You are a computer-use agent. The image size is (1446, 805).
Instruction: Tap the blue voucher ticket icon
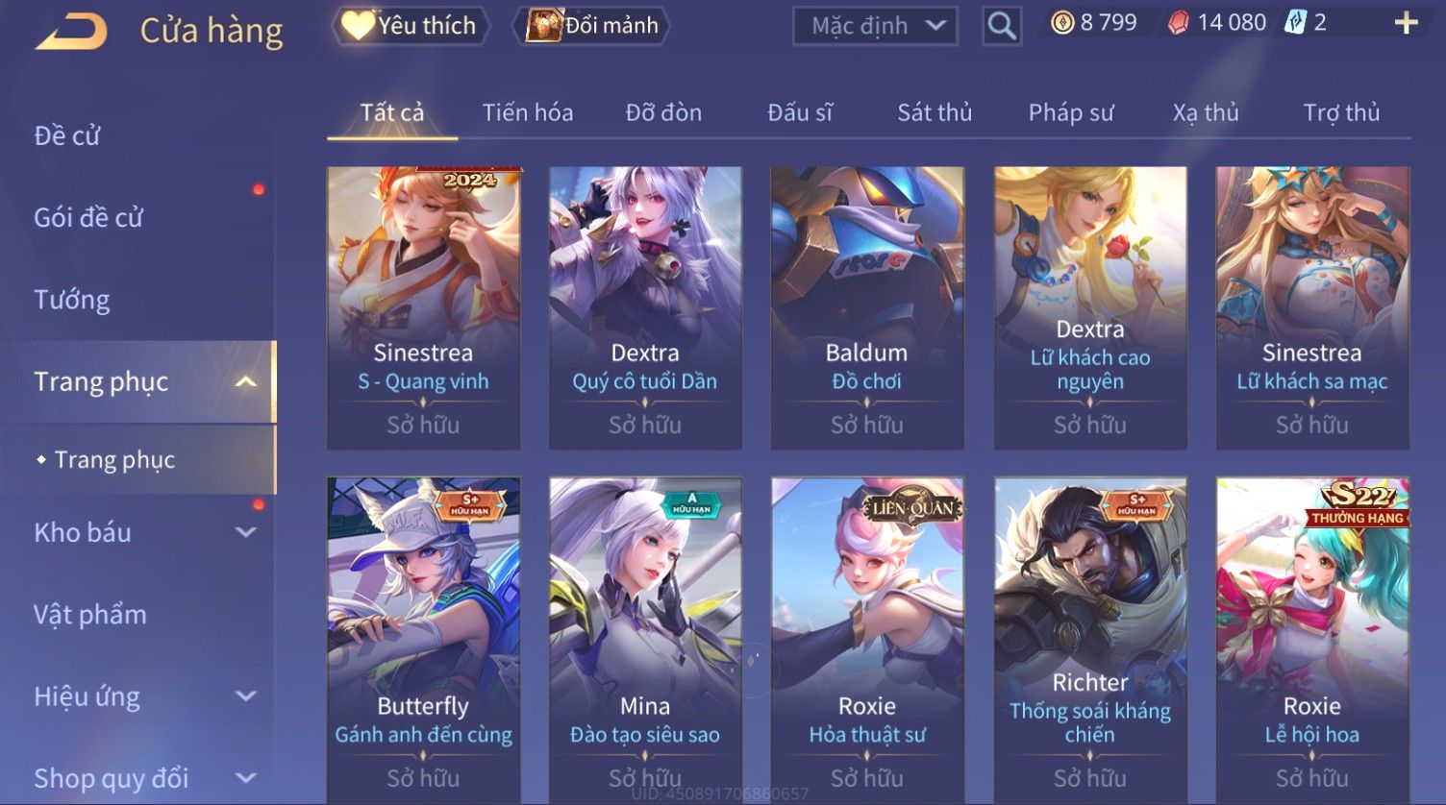[1295, 23]
